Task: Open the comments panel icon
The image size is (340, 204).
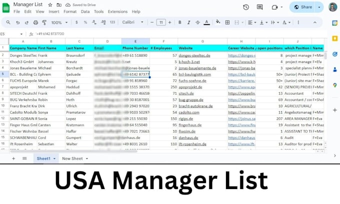Action: (259, 7)
